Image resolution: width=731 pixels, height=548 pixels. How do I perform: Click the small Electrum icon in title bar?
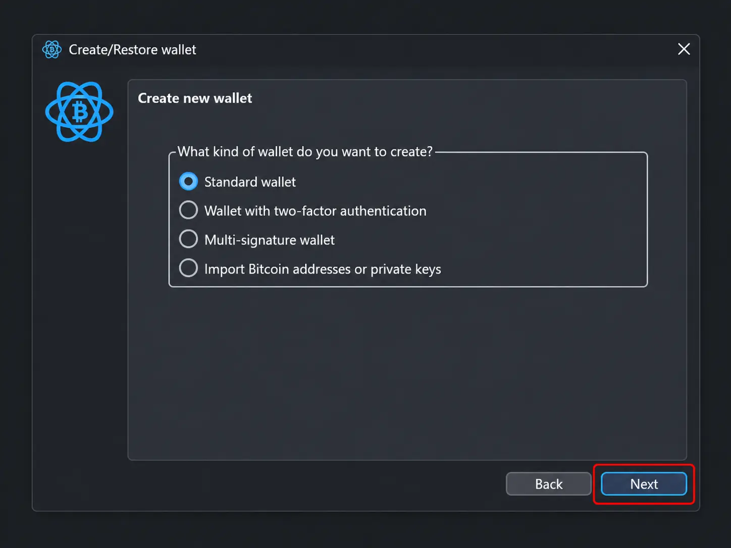pos(51,49)
